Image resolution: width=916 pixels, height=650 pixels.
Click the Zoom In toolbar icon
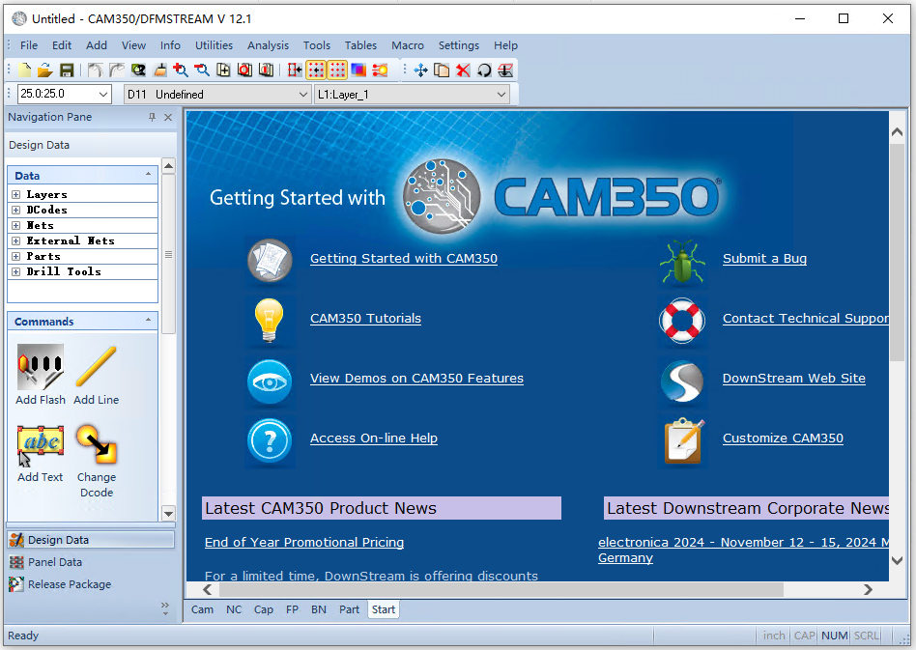pos(180,70)
